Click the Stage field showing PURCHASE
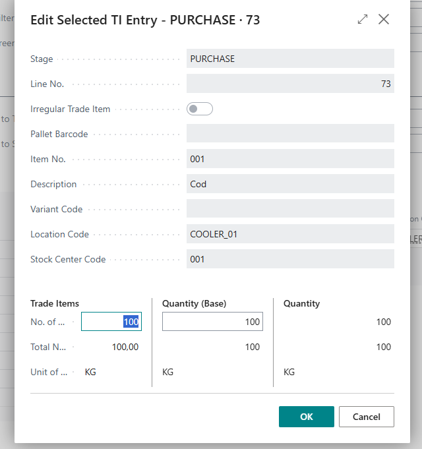This screenshot has width=422, height=449. point(290,59)
